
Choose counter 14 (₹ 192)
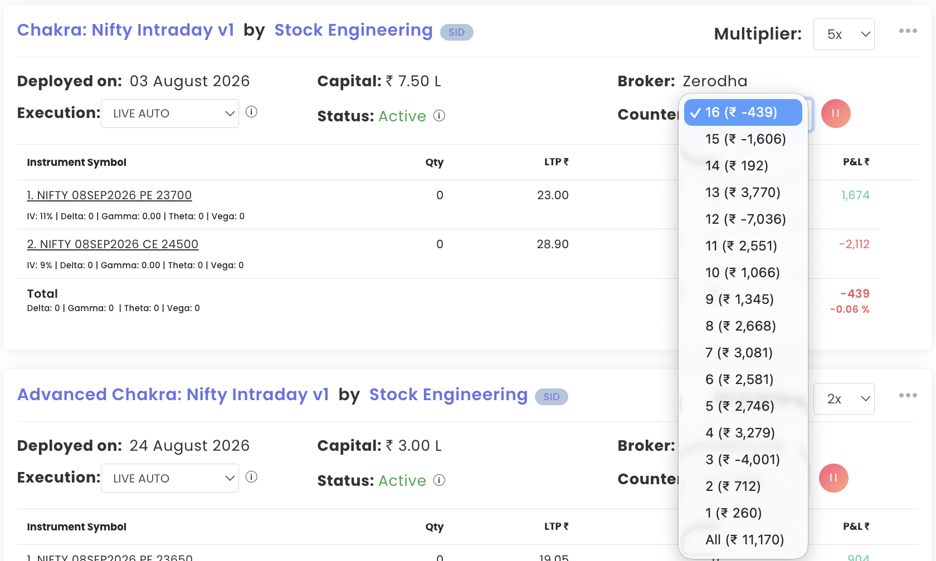[743, 166]
